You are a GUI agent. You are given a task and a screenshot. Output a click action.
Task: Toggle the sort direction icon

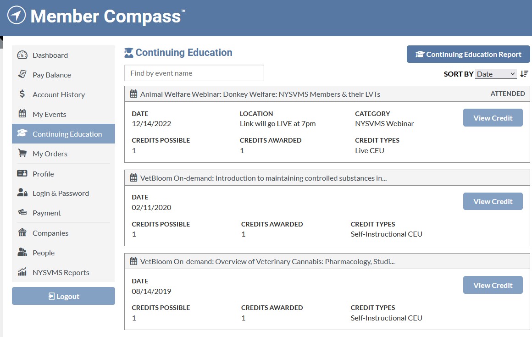coord(524,74)
